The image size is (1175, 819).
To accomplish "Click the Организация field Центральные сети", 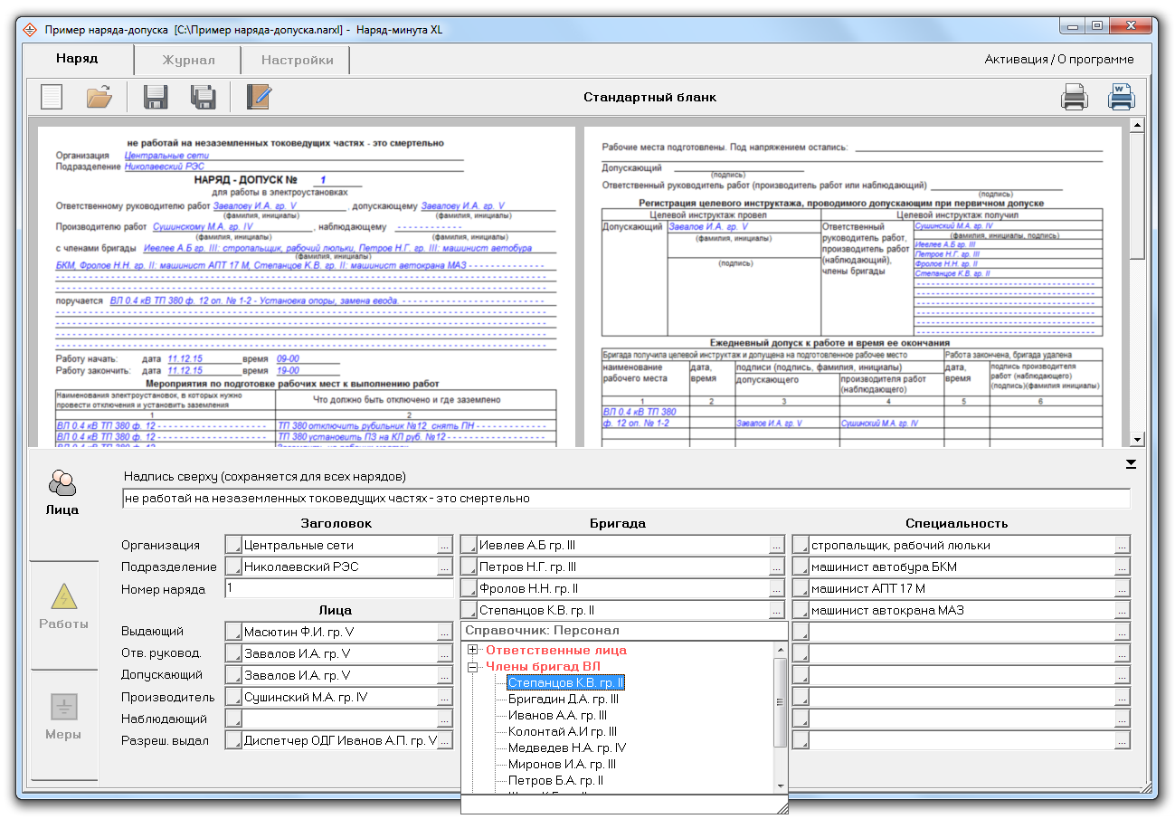I will (339, 546).
